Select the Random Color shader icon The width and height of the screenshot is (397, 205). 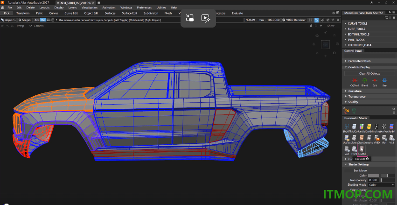click(362, 127)
